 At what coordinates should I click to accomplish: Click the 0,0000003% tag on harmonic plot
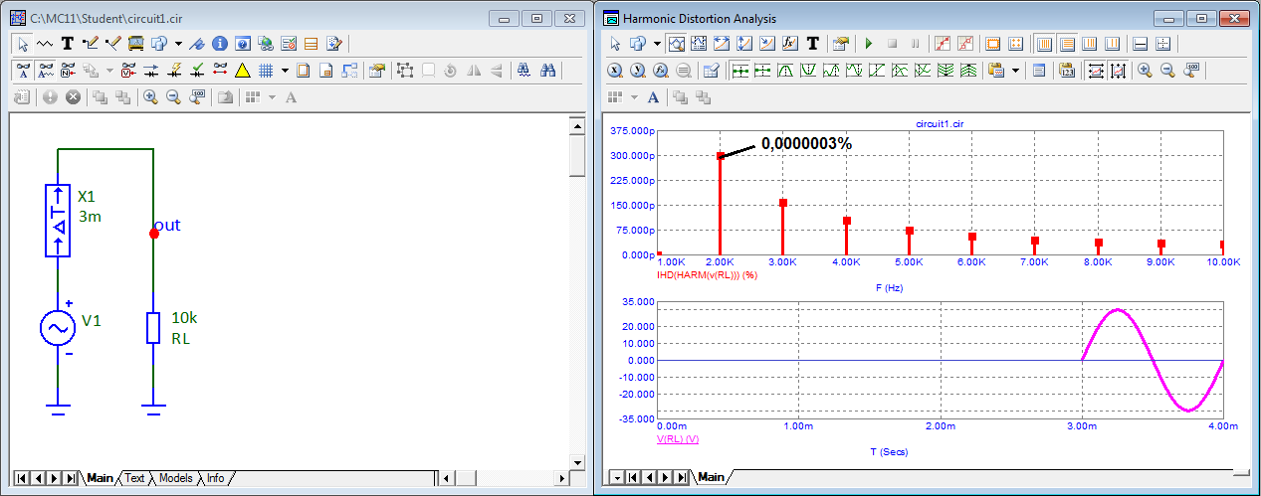click(x=806, y=143)
